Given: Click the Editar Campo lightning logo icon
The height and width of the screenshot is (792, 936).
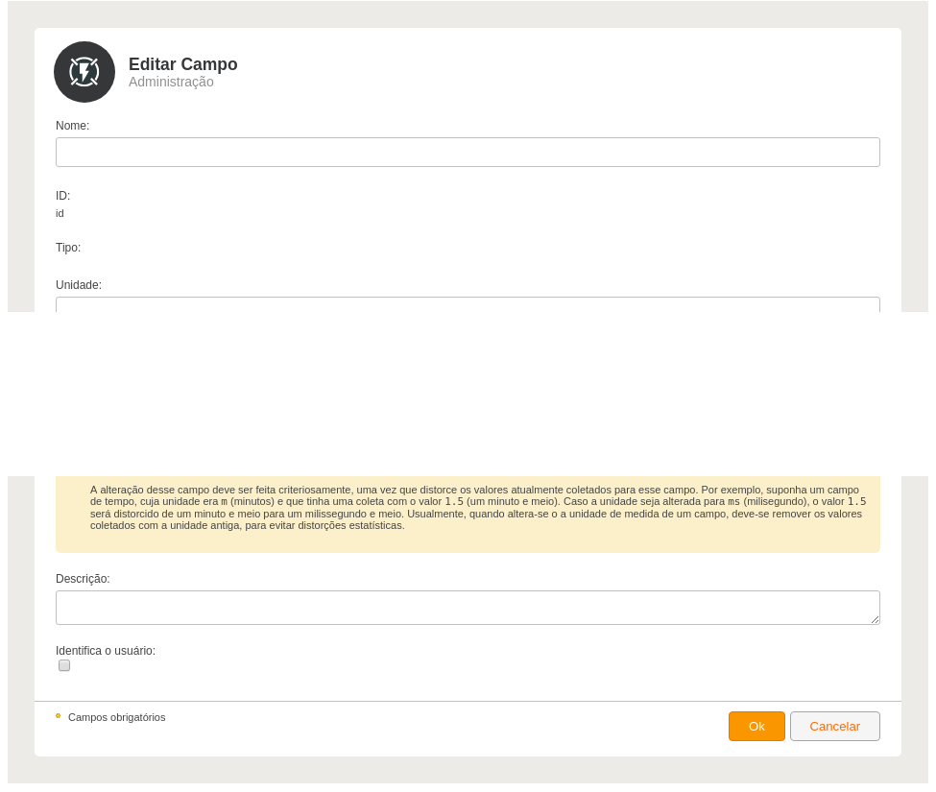Looking at the screenshot, I should (84, 72).
